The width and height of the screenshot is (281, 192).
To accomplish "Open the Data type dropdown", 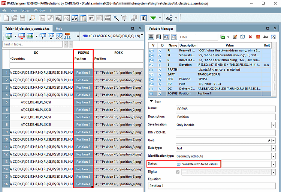I will click(274, 148).
